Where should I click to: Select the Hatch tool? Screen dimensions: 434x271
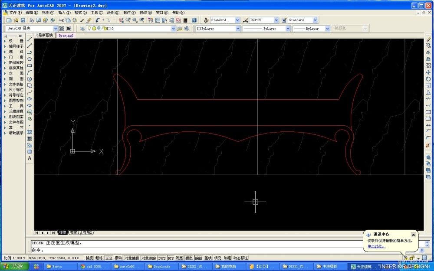click(x=30, y=132)
